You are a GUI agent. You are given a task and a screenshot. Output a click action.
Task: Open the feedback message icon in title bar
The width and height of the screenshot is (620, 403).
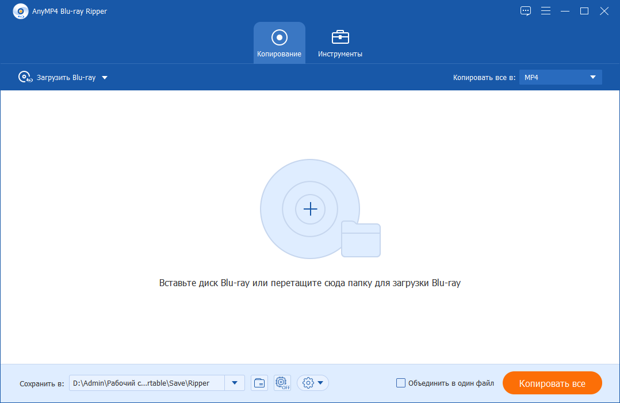pos(525,10)
